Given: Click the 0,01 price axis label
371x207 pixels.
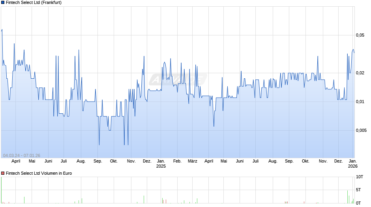Looking at the screenshot, I should 360,102.
